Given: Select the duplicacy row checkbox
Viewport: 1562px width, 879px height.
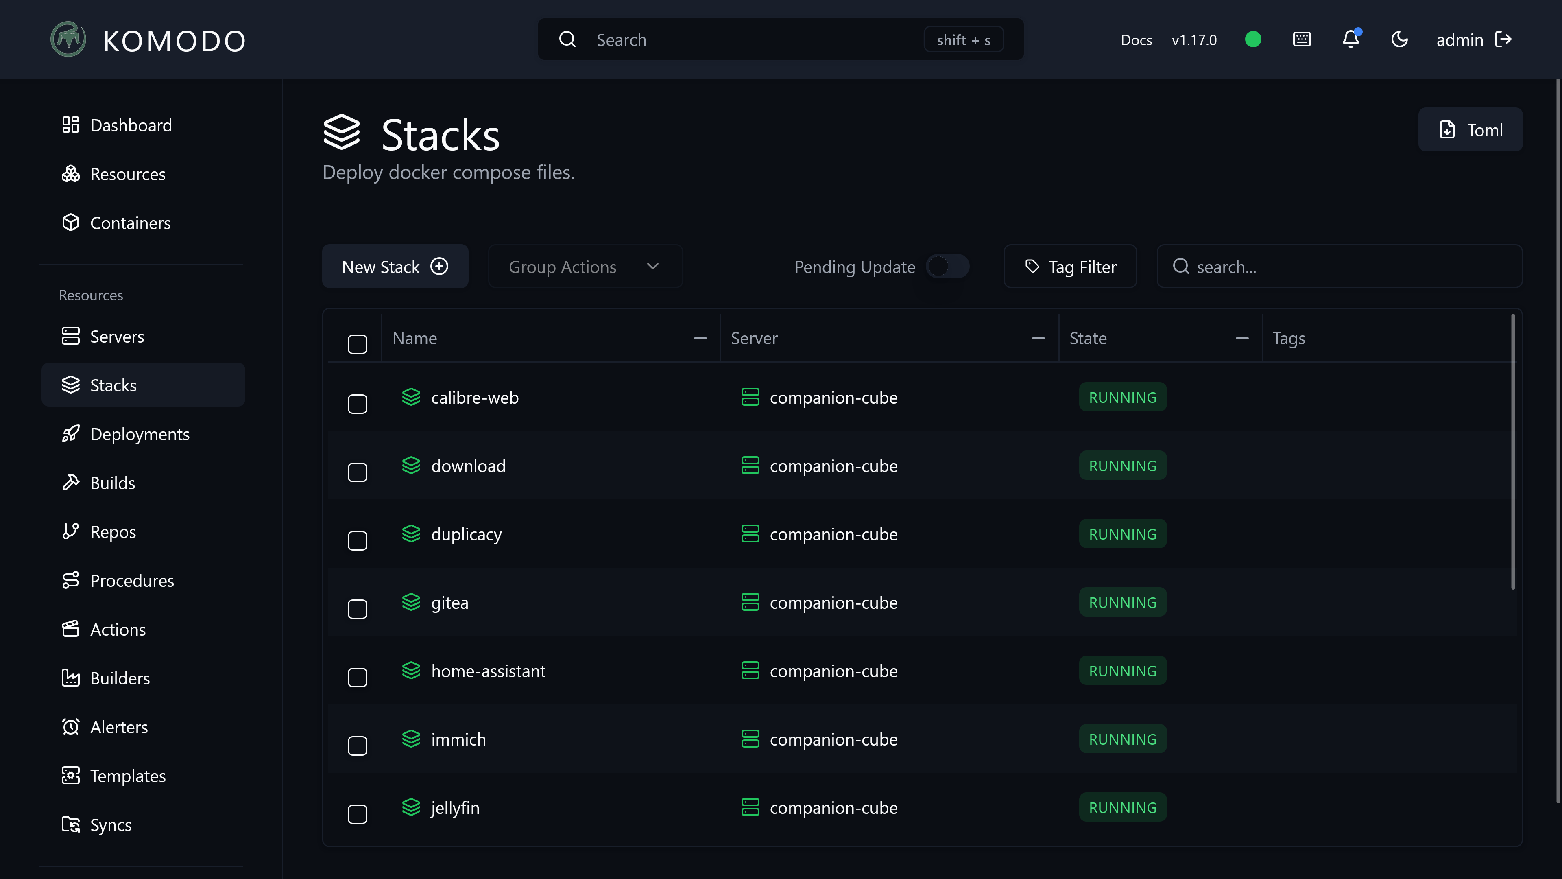Looking at the screenshot, I should tap(357, 540).
